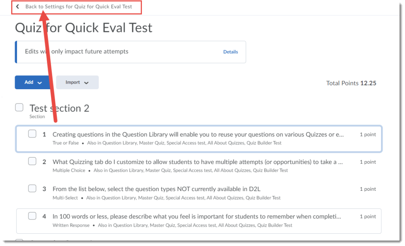
Task: Open question 1 about Question Library
Action: 198,134
